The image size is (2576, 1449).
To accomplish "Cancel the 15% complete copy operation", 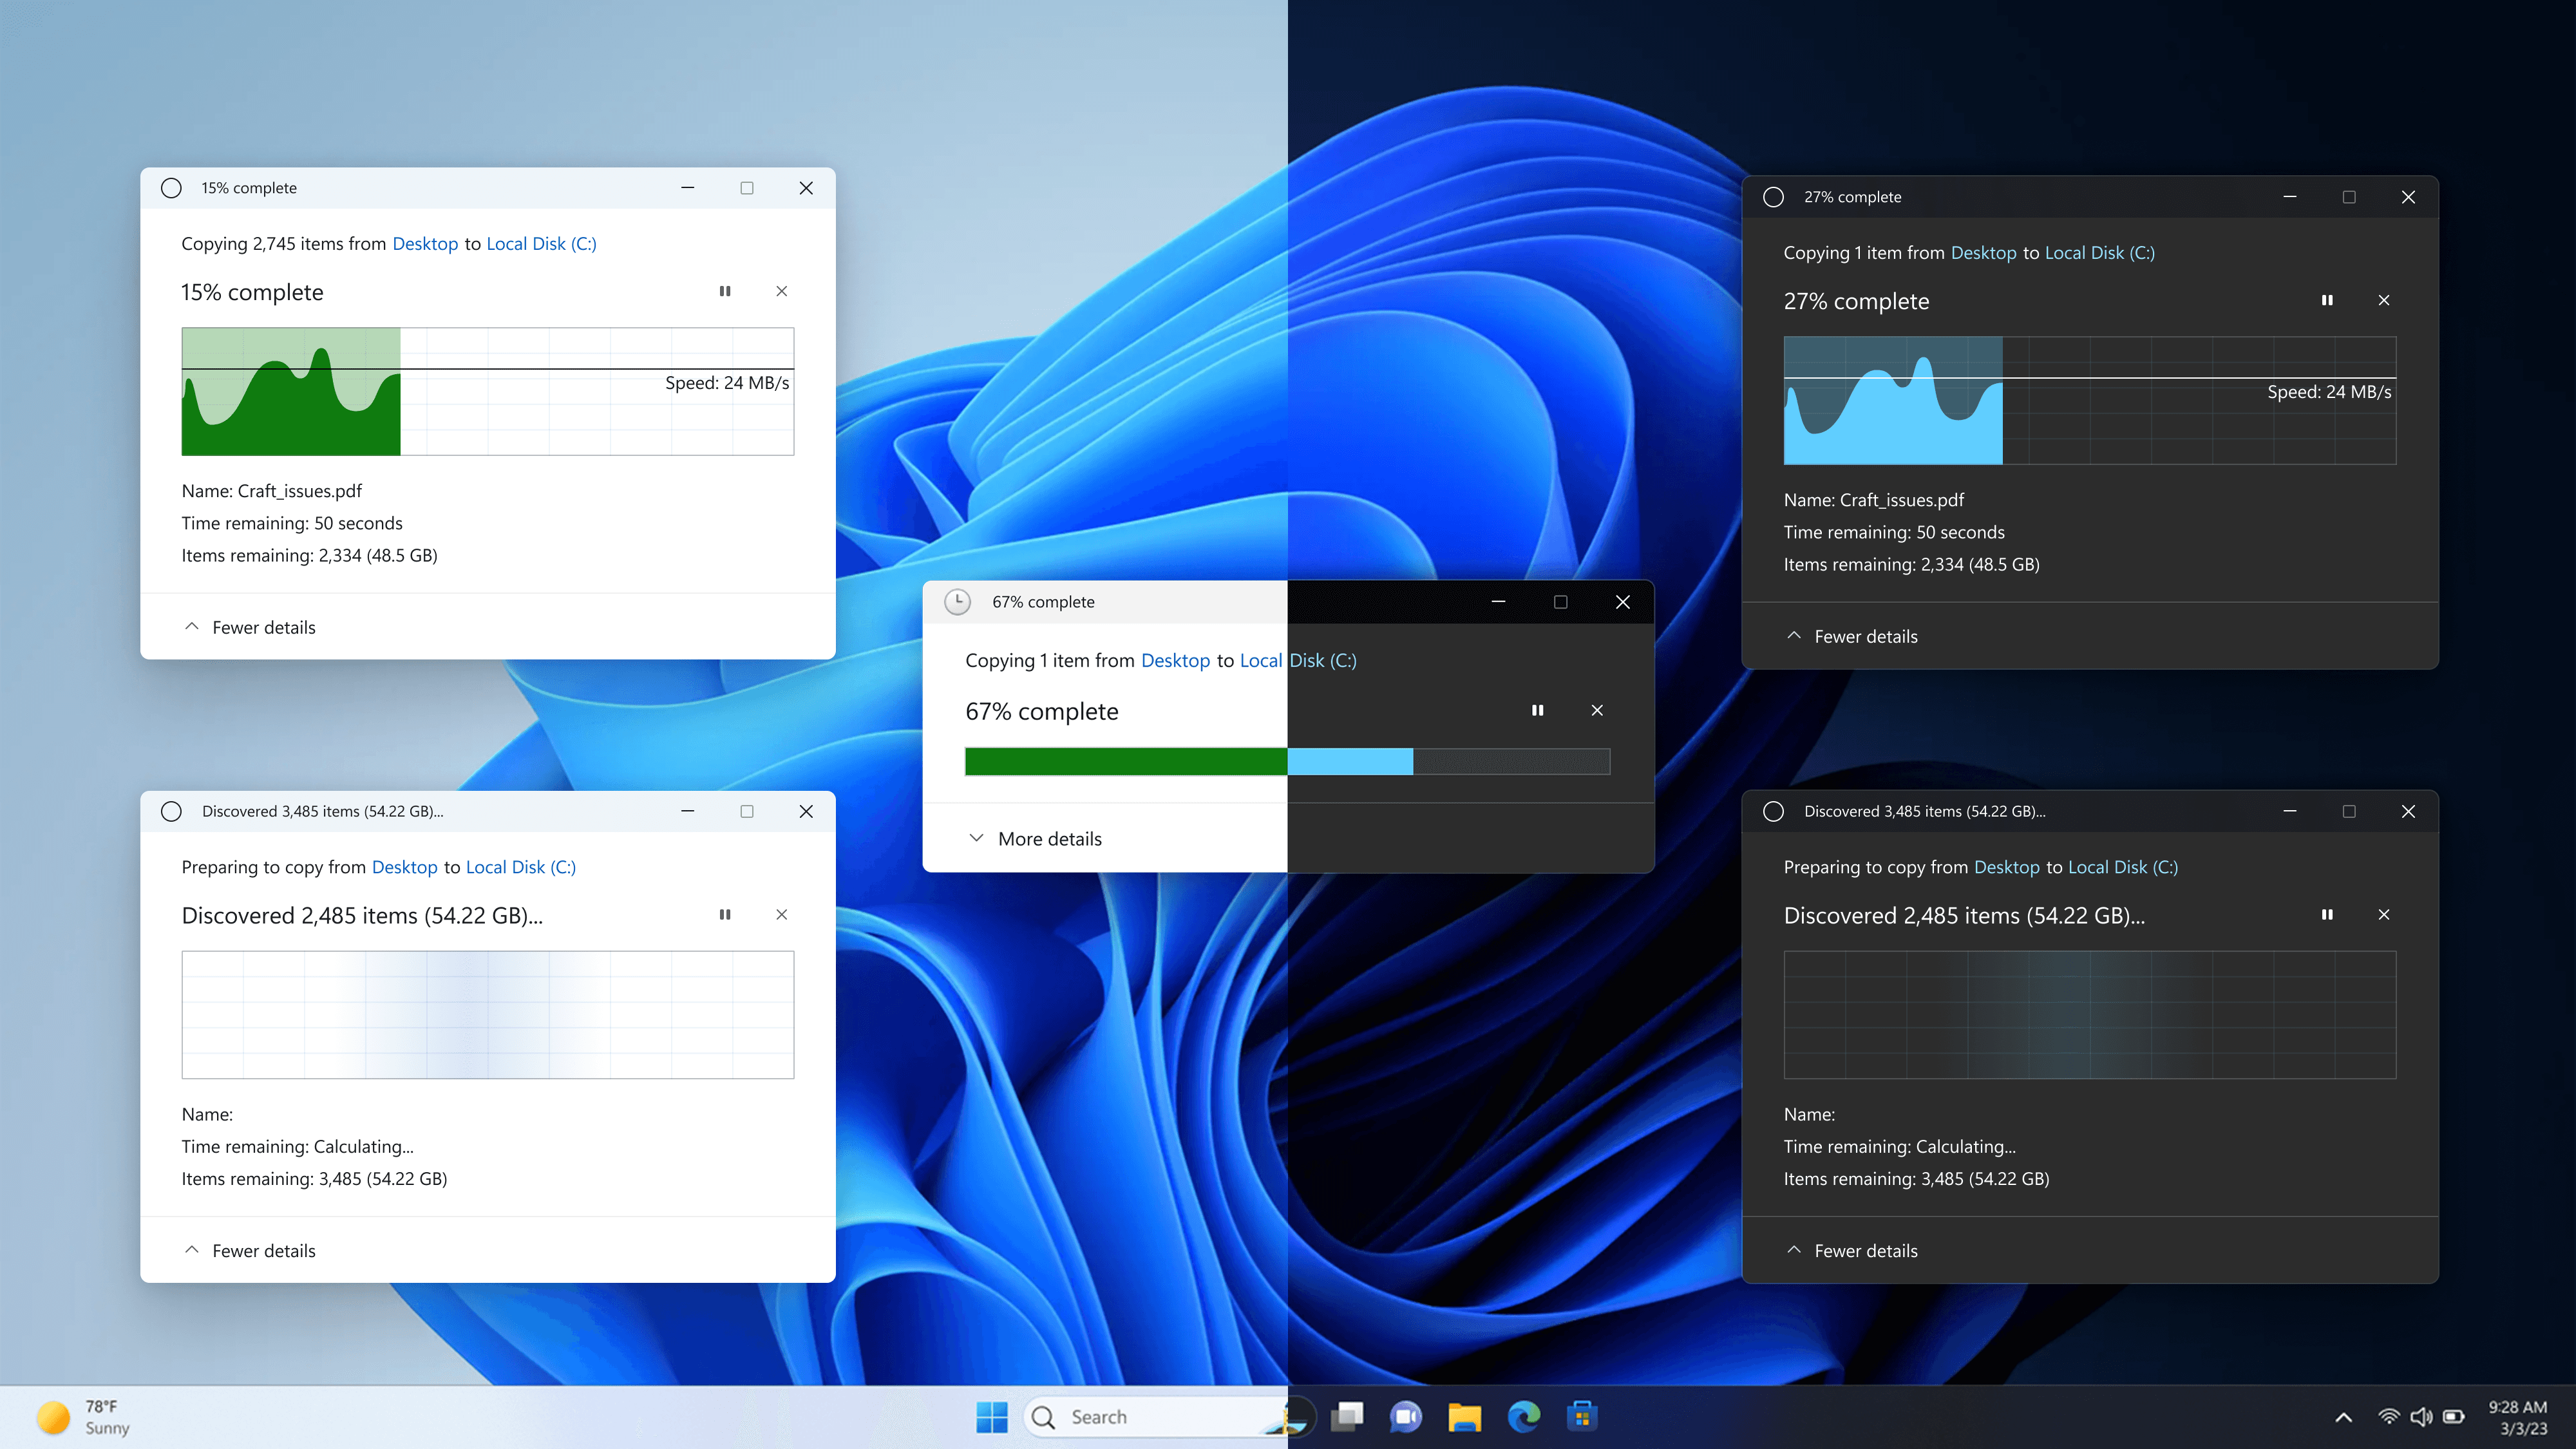I will 782,291.
